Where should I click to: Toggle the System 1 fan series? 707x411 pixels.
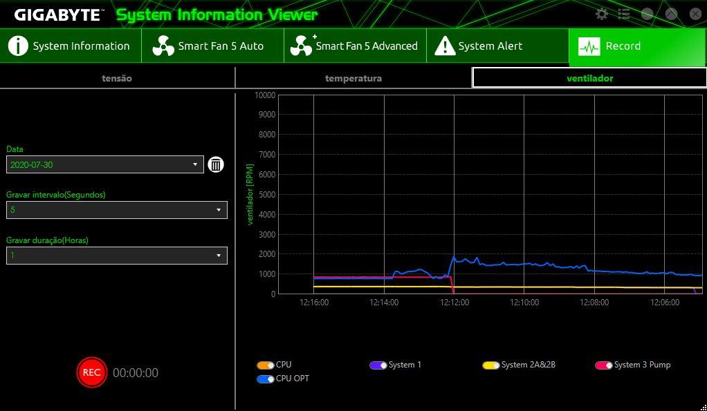pos(378,365)
